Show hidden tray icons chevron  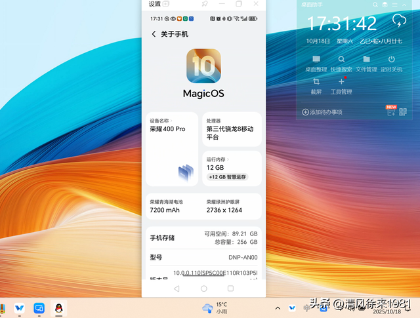(x=278, y=308)
